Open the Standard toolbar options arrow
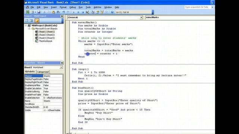Screen dimensions: 239x134 click(153, 12)
